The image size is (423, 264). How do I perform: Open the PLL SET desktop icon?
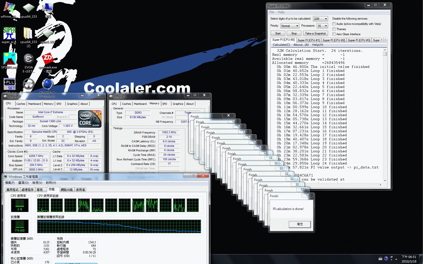tap(10, 84)
